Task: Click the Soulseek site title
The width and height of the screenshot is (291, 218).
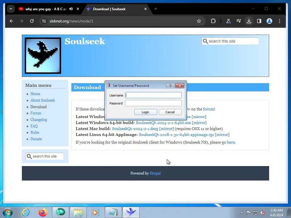Action: [x=85, y=41]
